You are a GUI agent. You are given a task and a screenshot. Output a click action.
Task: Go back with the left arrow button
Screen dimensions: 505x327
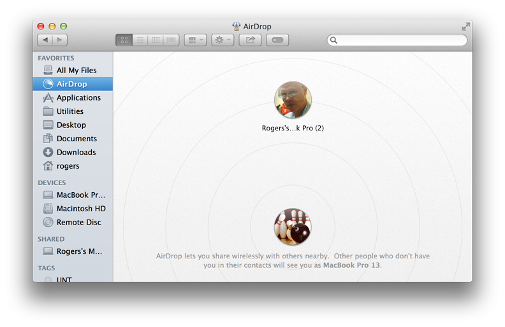[45, 40]
